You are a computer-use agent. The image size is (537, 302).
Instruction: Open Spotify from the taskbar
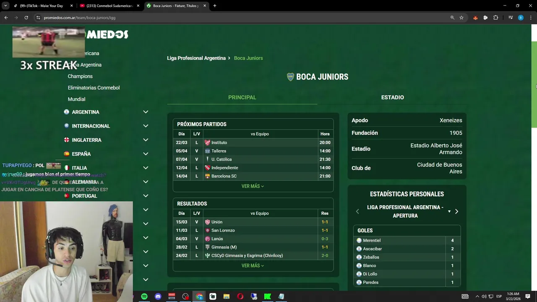click(144, 297)
